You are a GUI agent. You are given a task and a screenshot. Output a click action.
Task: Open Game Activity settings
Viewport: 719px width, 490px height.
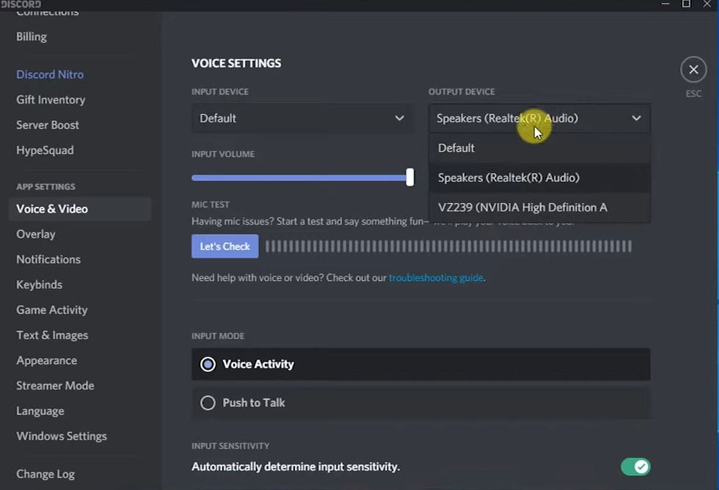pyautogui.click(x=52, y=310)
